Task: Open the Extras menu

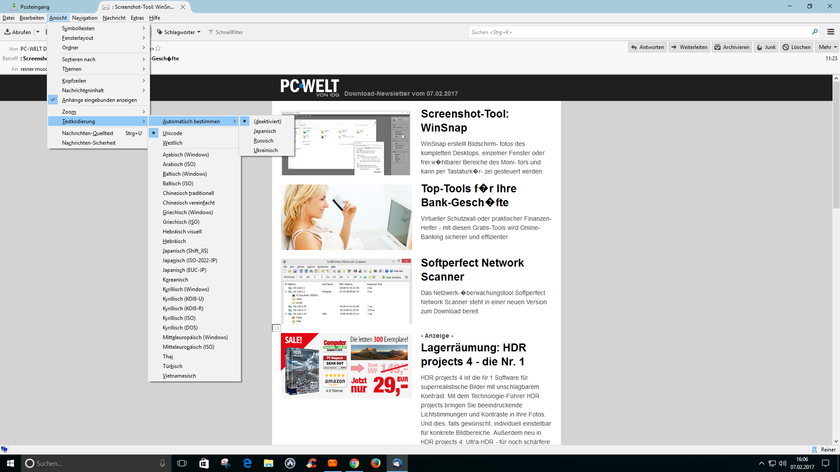Action: click(137, 18)
